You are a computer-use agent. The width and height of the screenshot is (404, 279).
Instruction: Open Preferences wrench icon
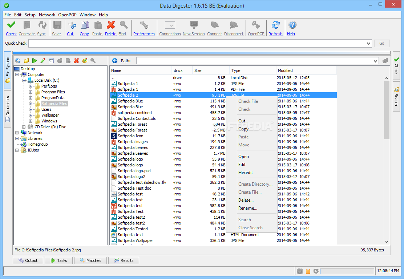[x=144, y=25]
